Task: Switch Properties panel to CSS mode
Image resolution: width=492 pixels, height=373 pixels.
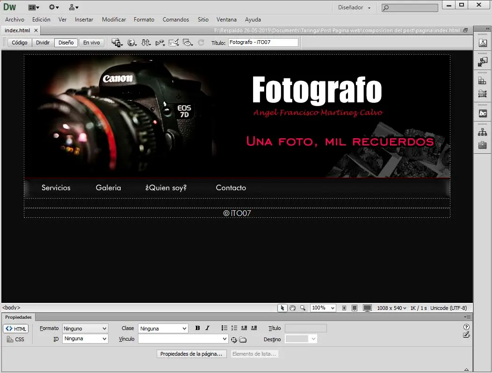Action: point(16,339)
